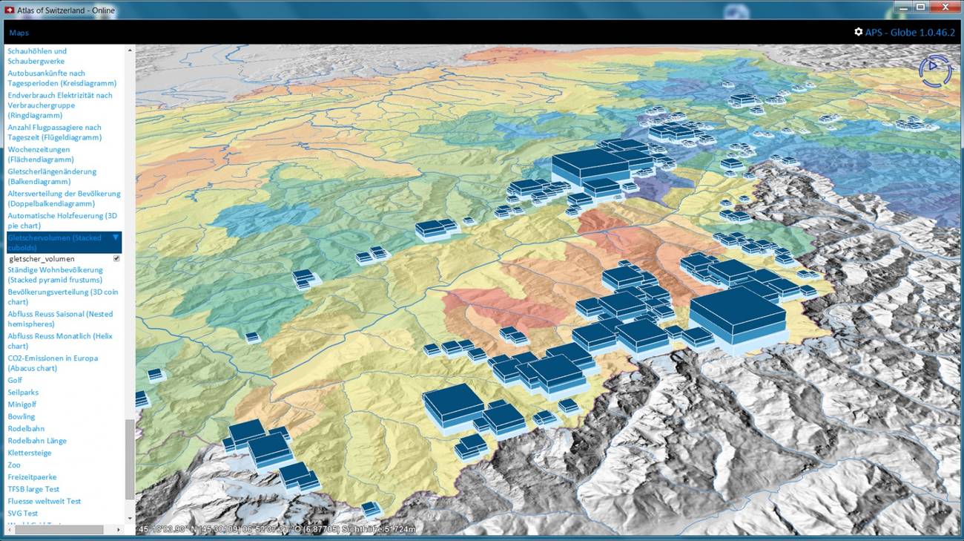Select the Golf entry
This screenshot has height=541, width=964.
pos(15,380)
